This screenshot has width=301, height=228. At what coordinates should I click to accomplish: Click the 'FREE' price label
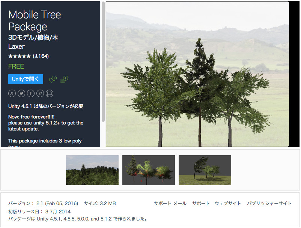[16, 66]
